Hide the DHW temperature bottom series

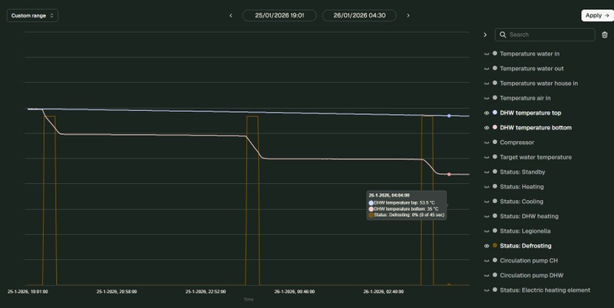pyautogui.click(x=487, y=128)
